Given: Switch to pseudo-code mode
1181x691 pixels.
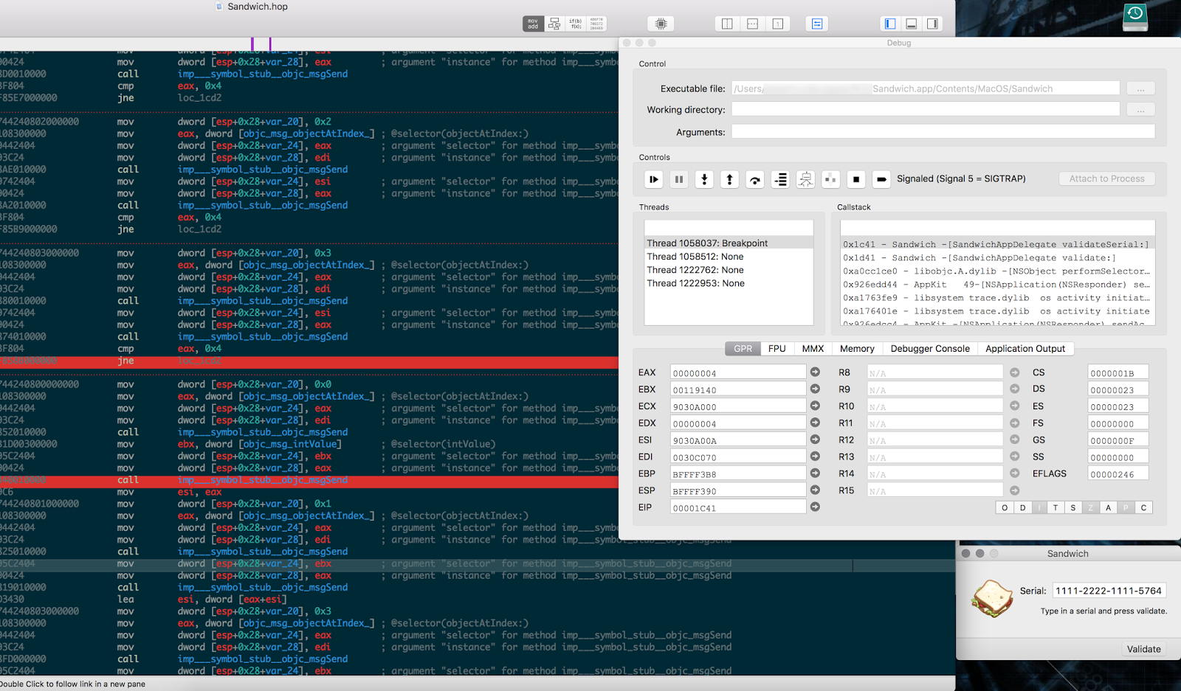Looking at the screenshot, I should click(x=575, y=23).
